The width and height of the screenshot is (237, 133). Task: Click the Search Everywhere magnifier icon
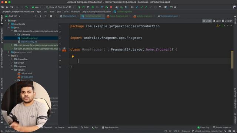click(x=175, y=7)
